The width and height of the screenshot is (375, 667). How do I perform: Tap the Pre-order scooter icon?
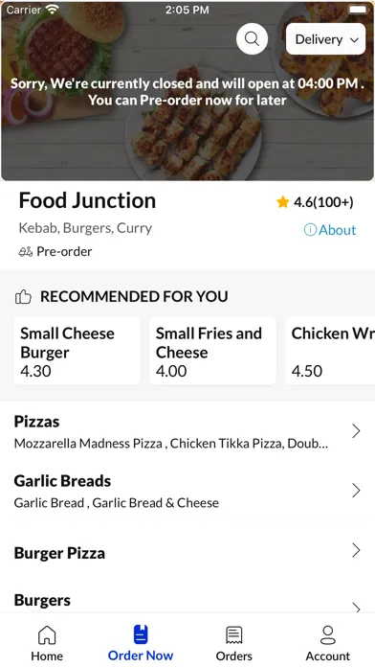pyautogui.click(x=25, y=252)
